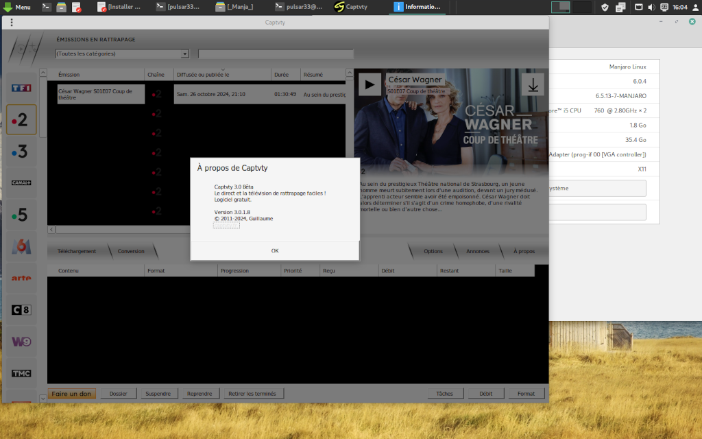Select the Arte channel icon

click(21, 278)
